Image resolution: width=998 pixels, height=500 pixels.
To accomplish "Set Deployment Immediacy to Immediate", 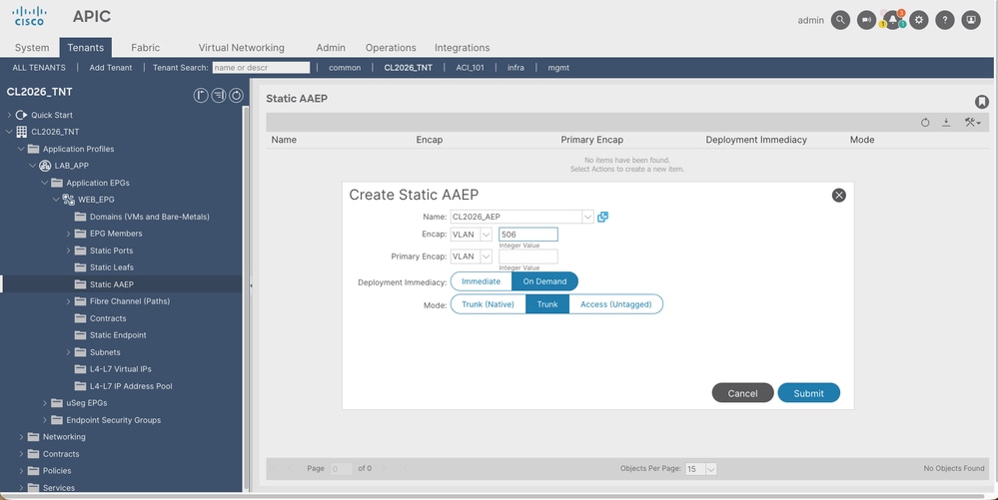I will tap(482, 281).
